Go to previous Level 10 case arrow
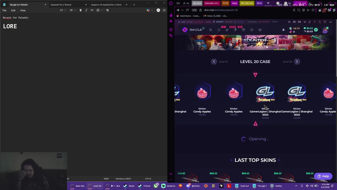 point(214,61)
